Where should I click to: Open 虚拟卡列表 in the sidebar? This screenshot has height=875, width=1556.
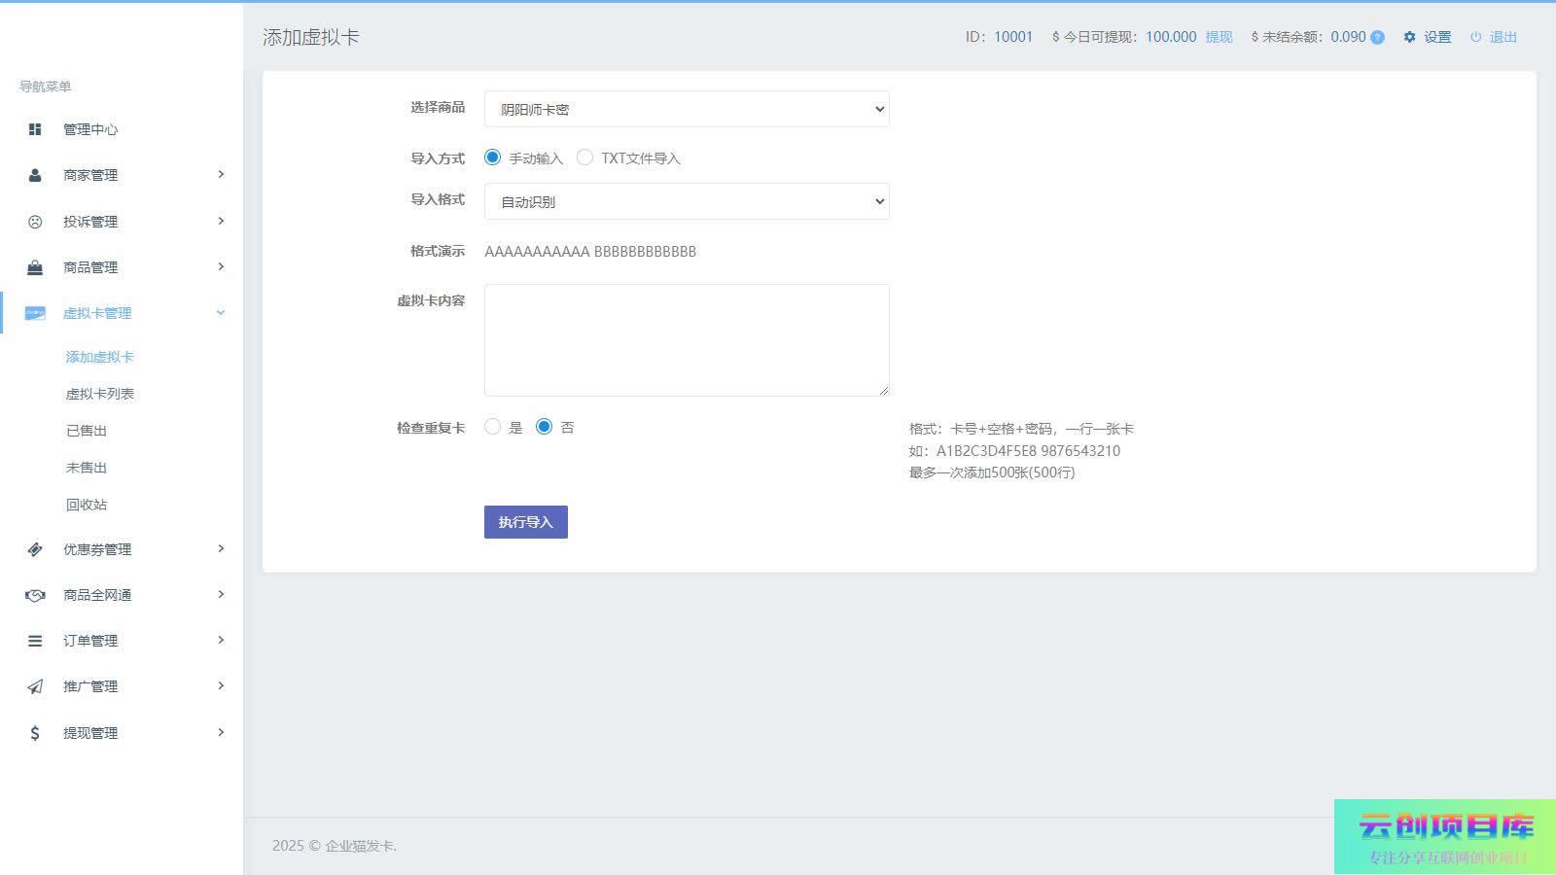(99, 394)
